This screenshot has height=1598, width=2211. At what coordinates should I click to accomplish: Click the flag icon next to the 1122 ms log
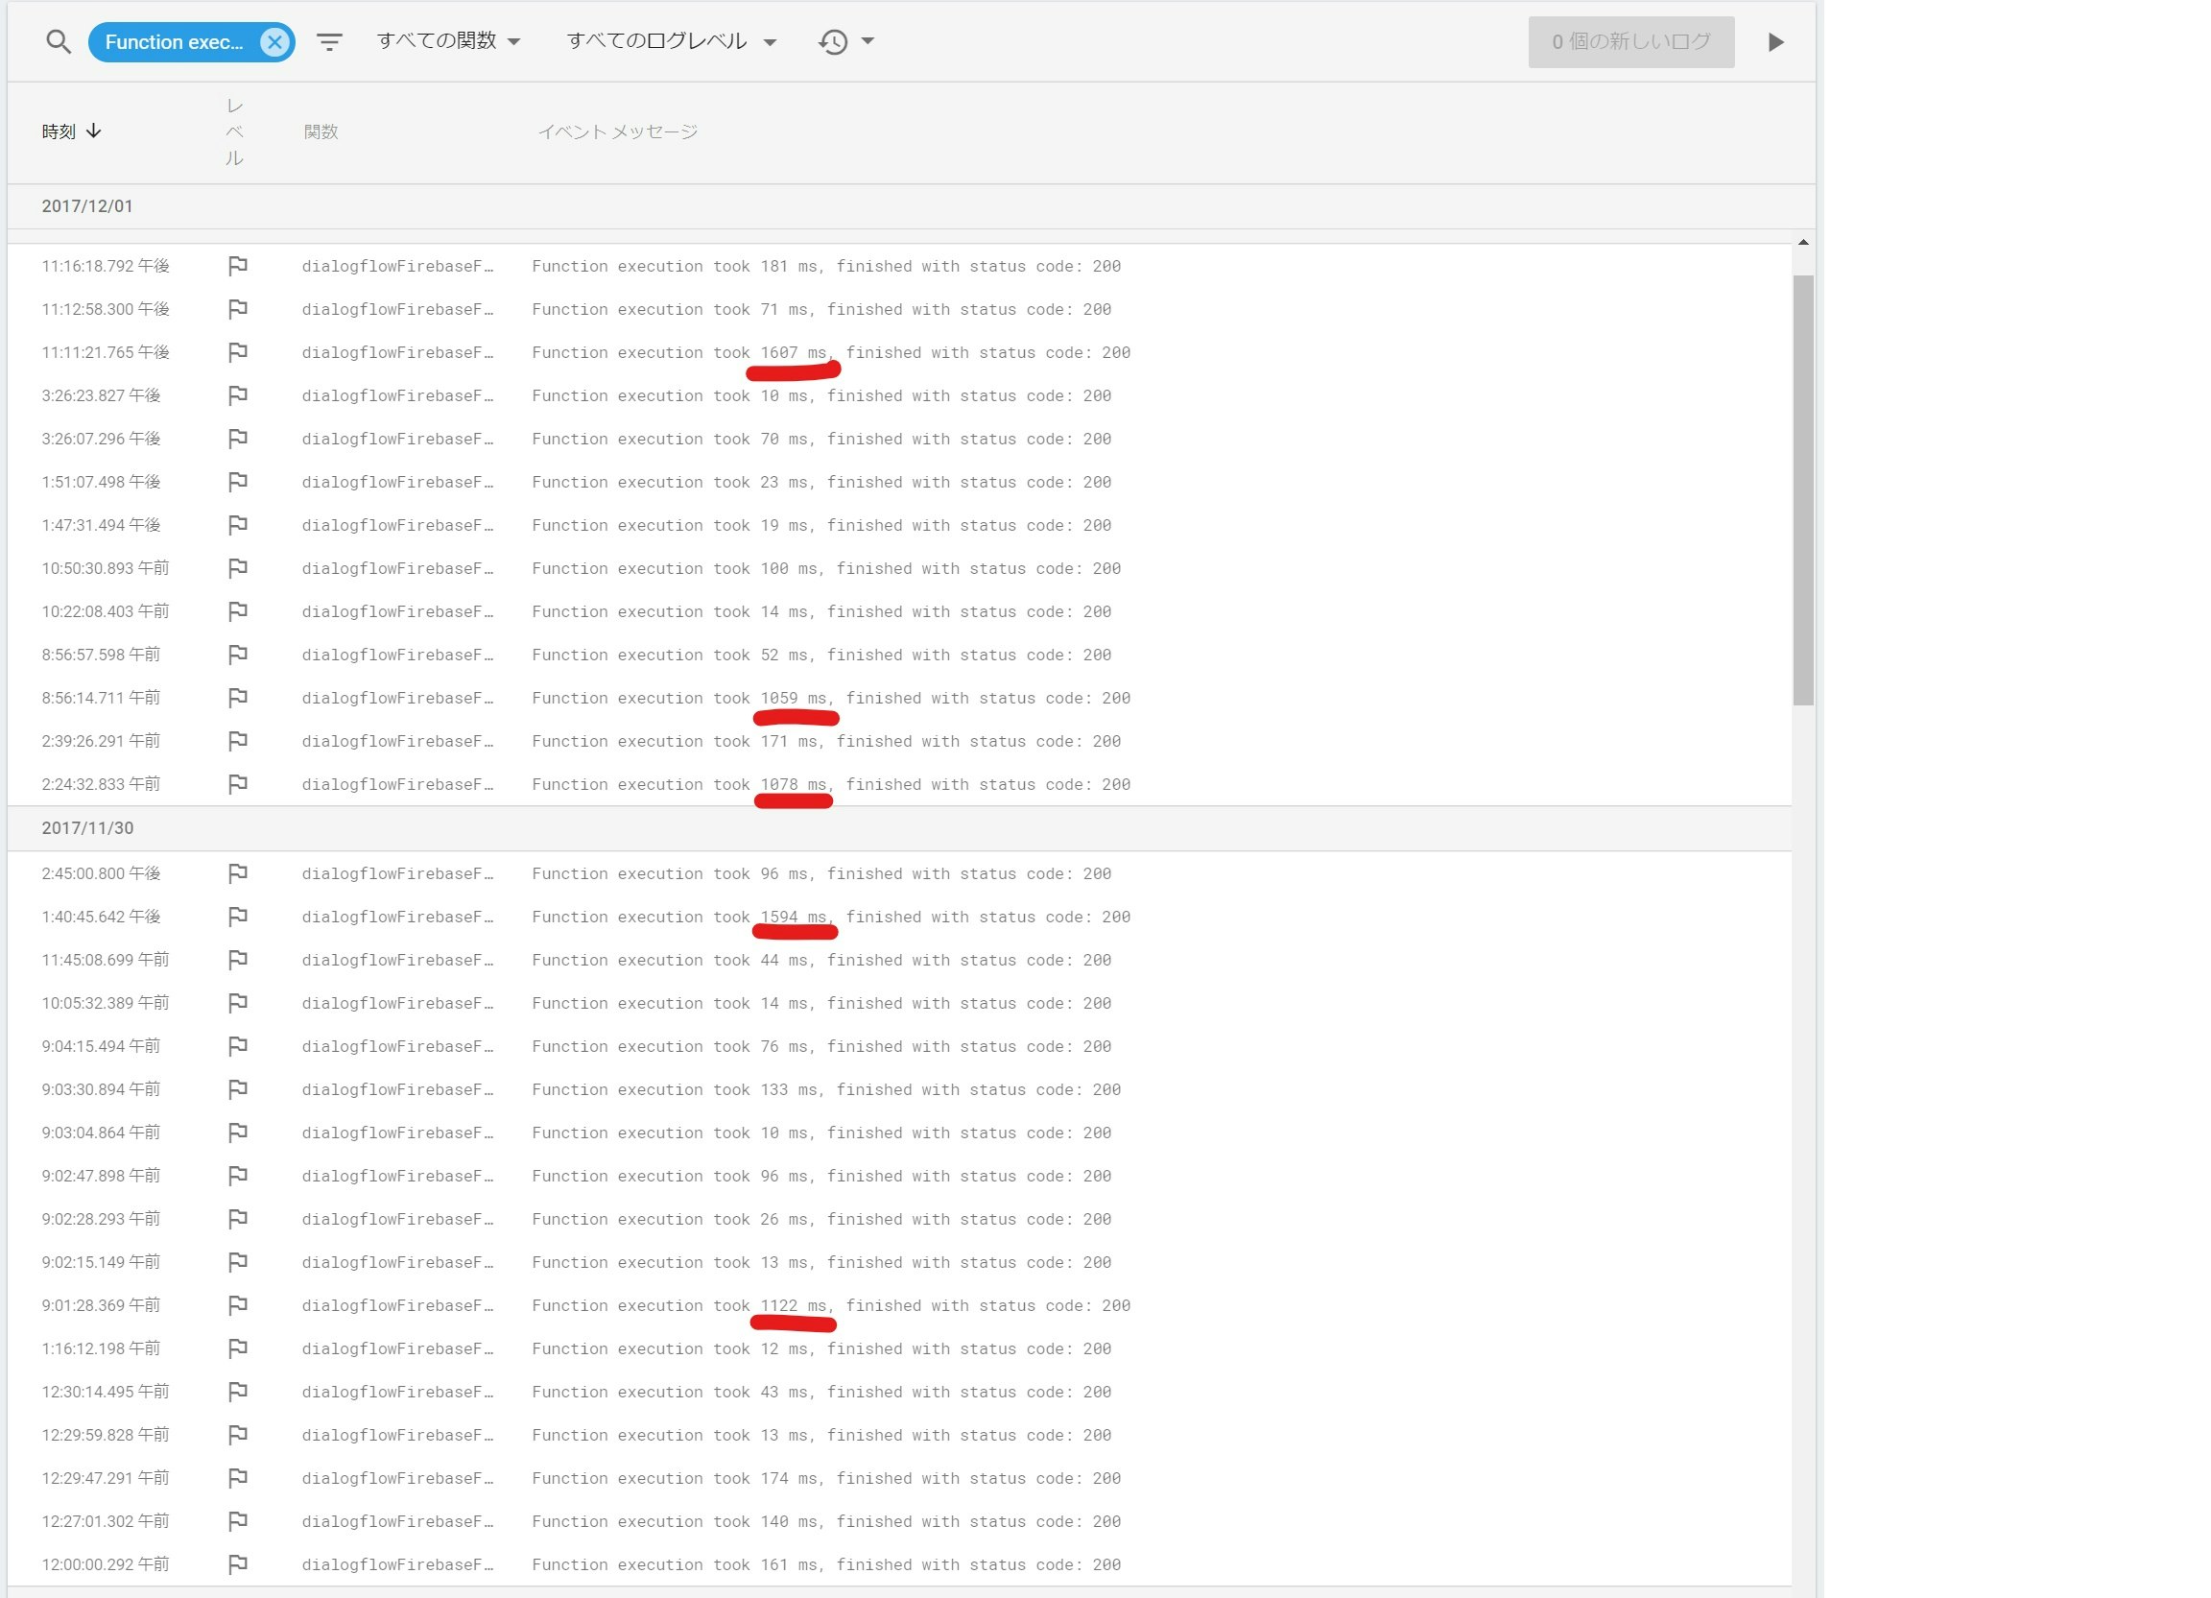[237, 1304]
